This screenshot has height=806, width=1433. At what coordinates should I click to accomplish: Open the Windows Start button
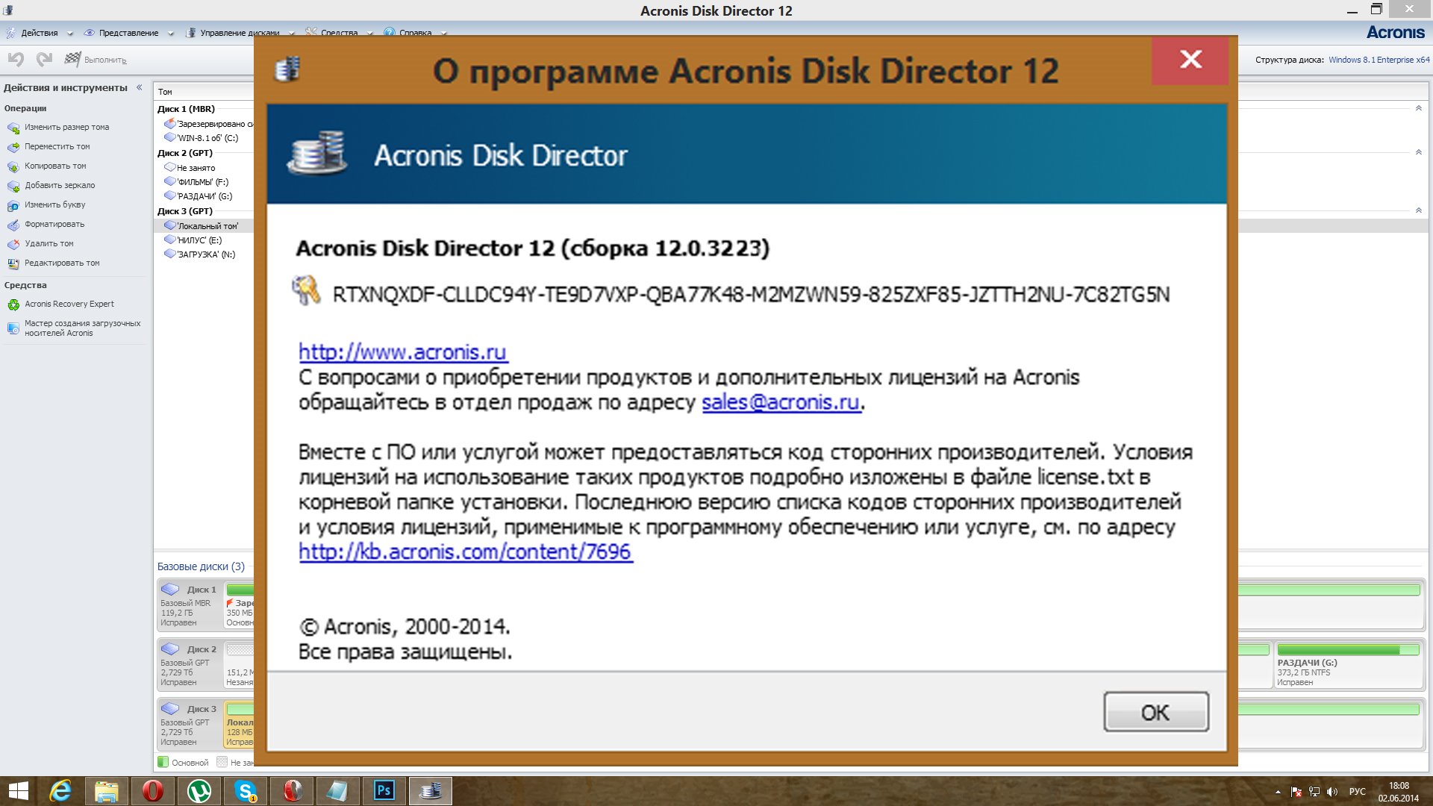(19, 790)
